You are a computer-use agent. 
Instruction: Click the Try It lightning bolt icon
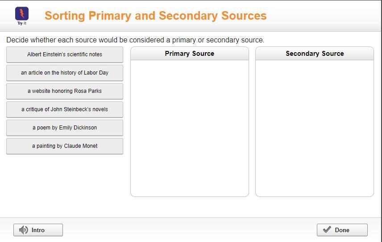click(x=22, y=14)
